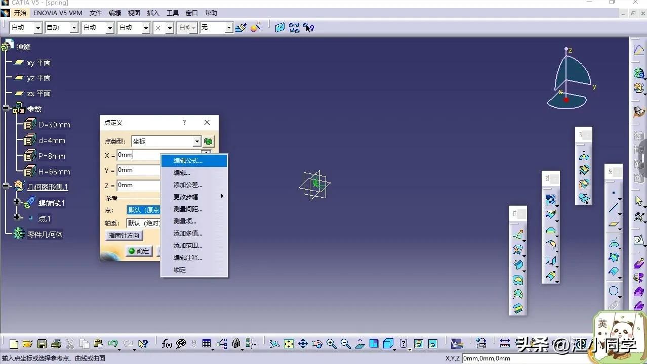Choose 添加公差... from context menu
647x364 pixels.
pyautogui.click(x=194, y=185)
